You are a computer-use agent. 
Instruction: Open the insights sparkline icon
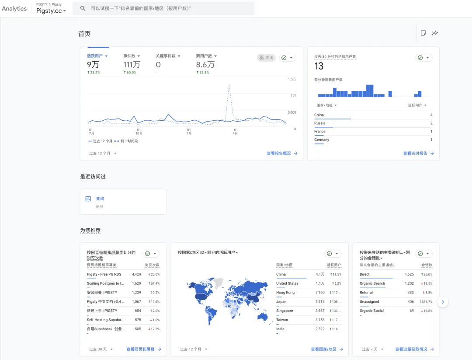(435, 33)
